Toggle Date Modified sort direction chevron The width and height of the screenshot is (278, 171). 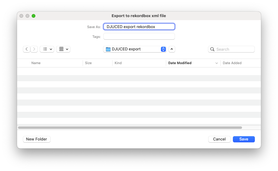[x=217, y=63]
